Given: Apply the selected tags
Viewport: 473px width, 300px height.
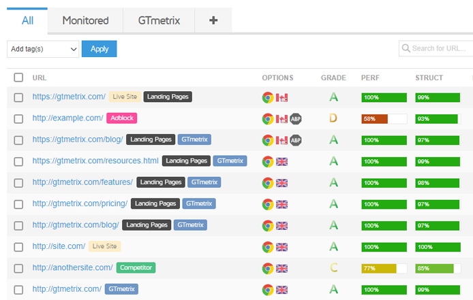Looking at the screenshot, I should pyautogui.click(x=100, y=49).
